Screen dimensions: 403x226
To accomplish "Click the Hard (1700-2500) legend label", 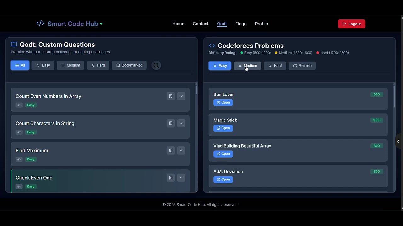I will pyautogui.click(x=334, y=53).
